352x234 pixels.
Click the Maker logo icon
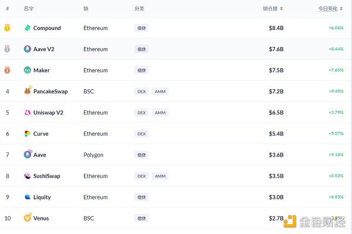(x=28, y=70)
